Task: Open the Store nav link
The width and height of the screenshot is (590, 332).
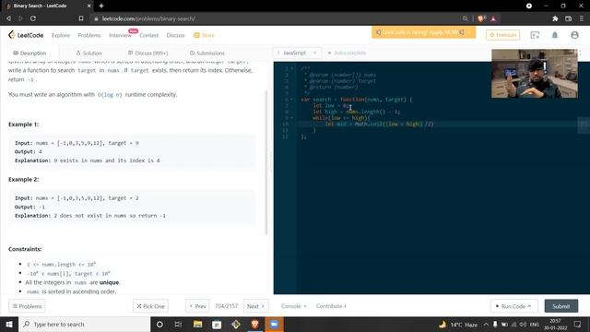Action: point(205,35)
